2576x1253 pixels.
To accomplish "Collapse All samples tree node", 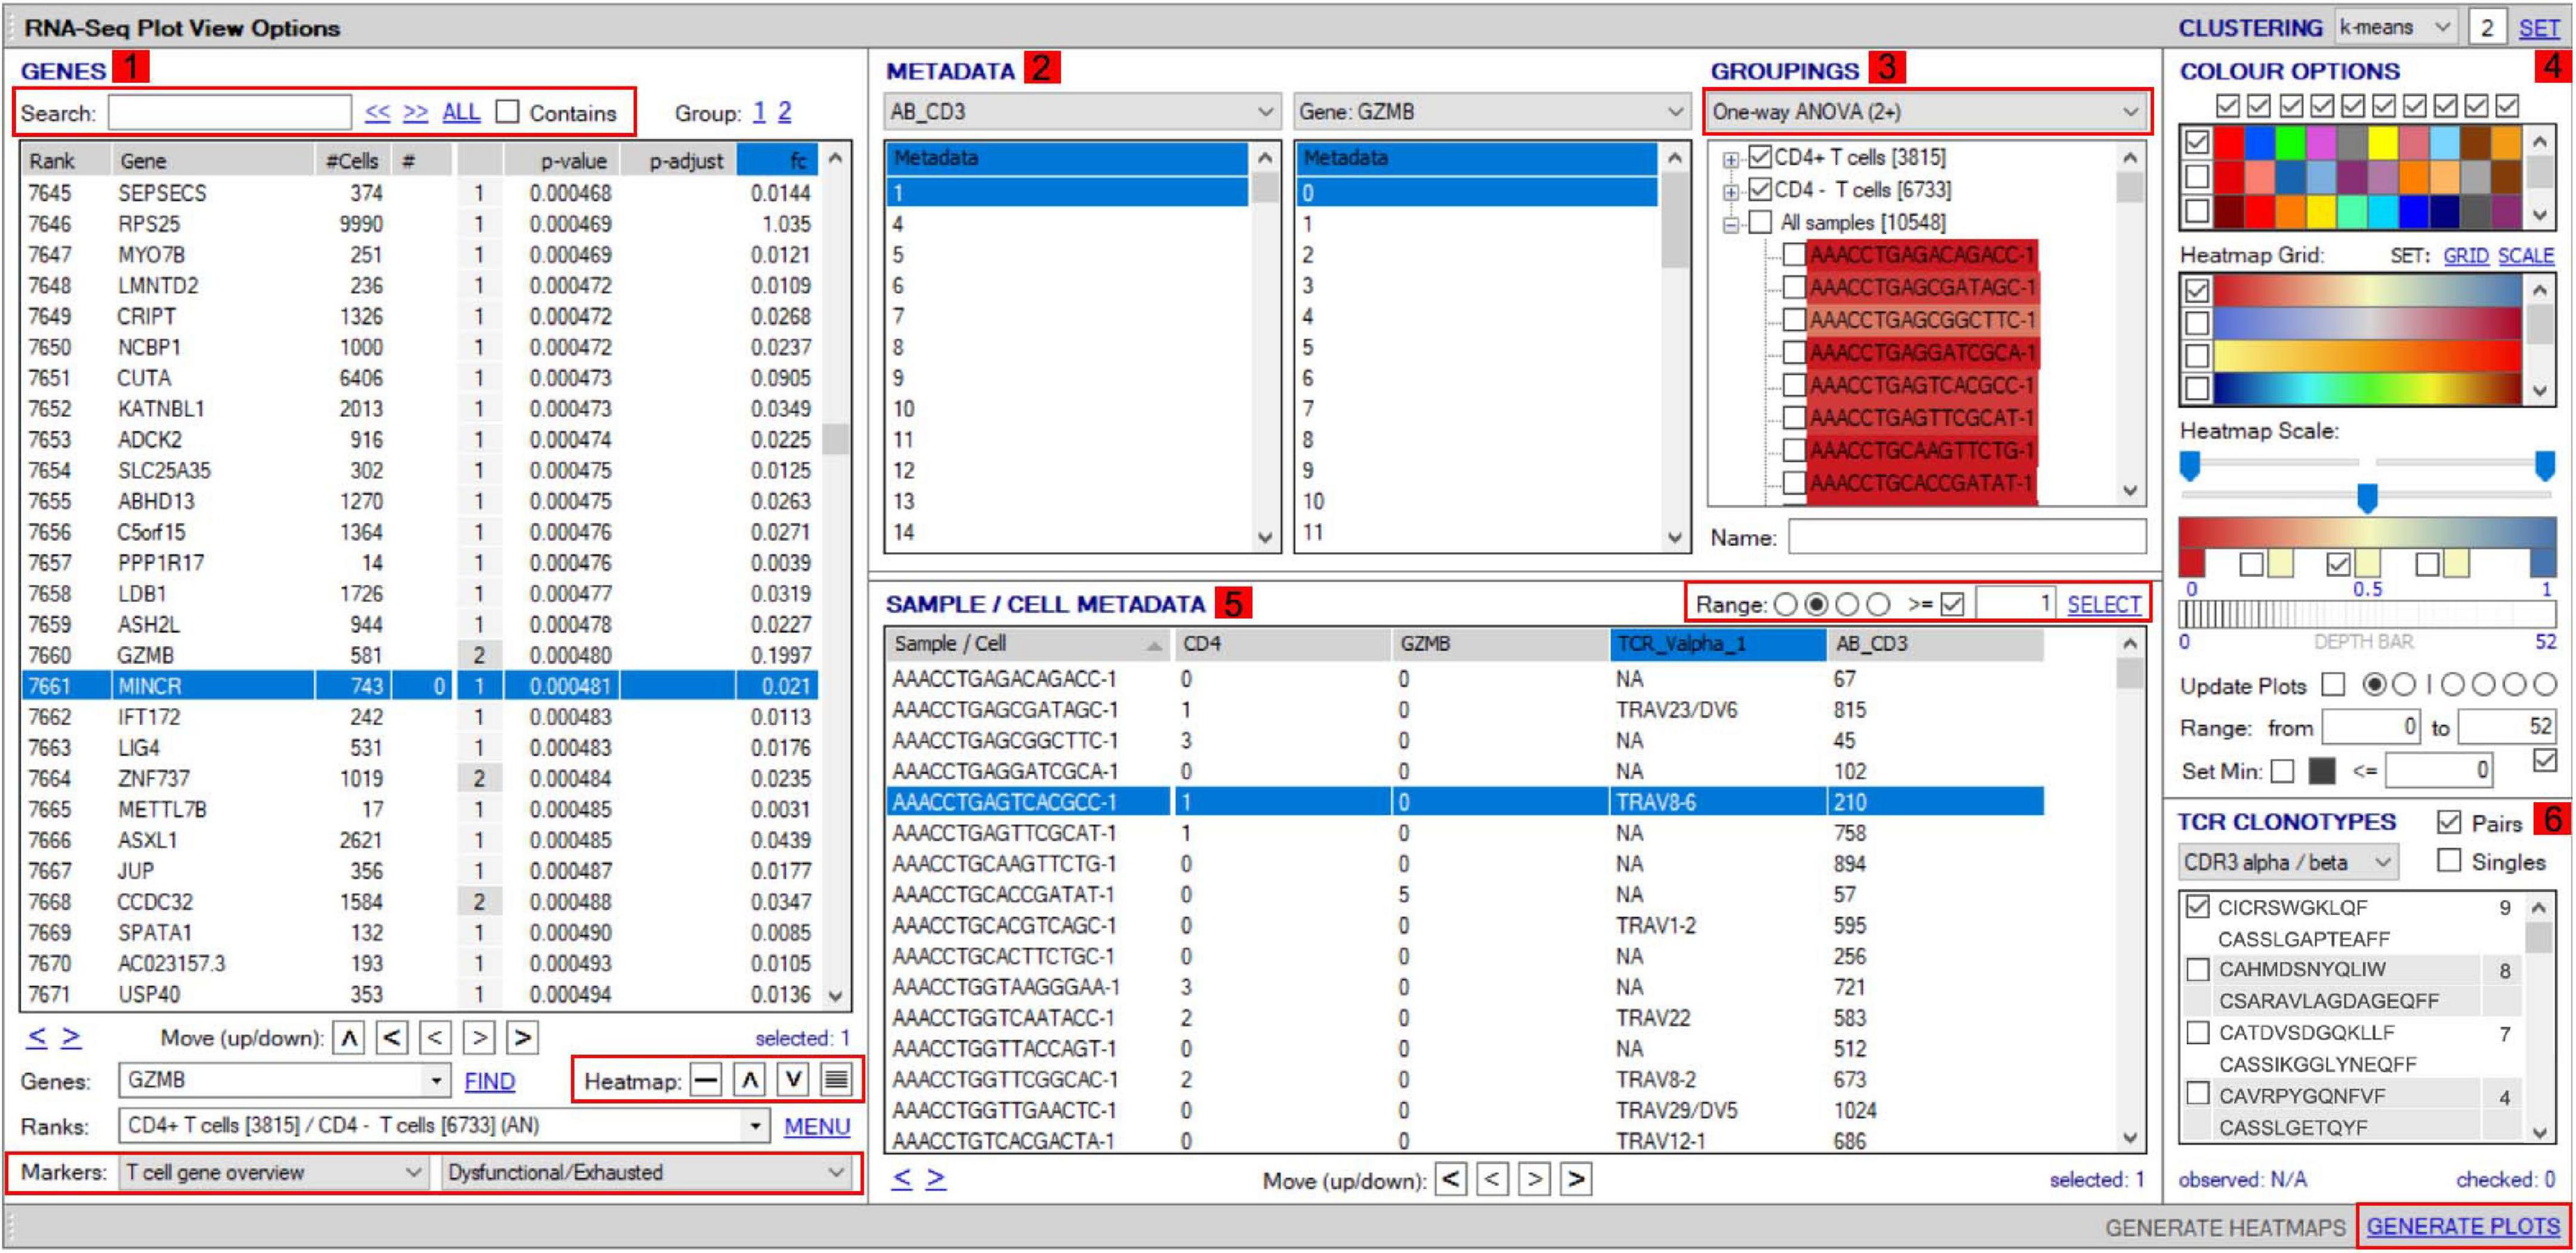I will 1730,225.
